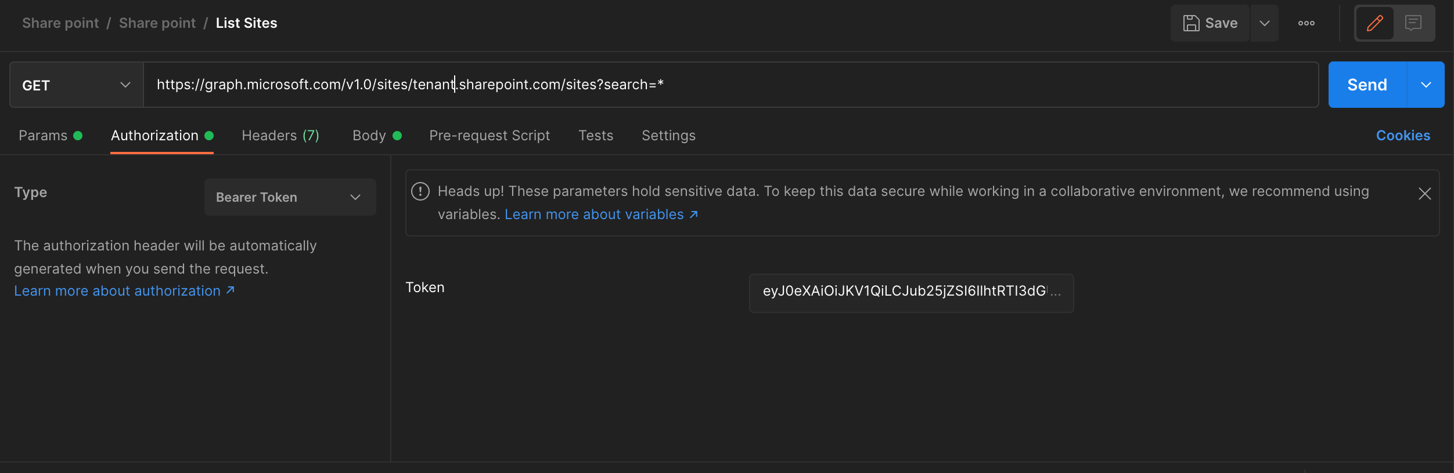Open the Bearer Token type dropdown
Screen dimensions: 1454x473
(x=290, y=197)
